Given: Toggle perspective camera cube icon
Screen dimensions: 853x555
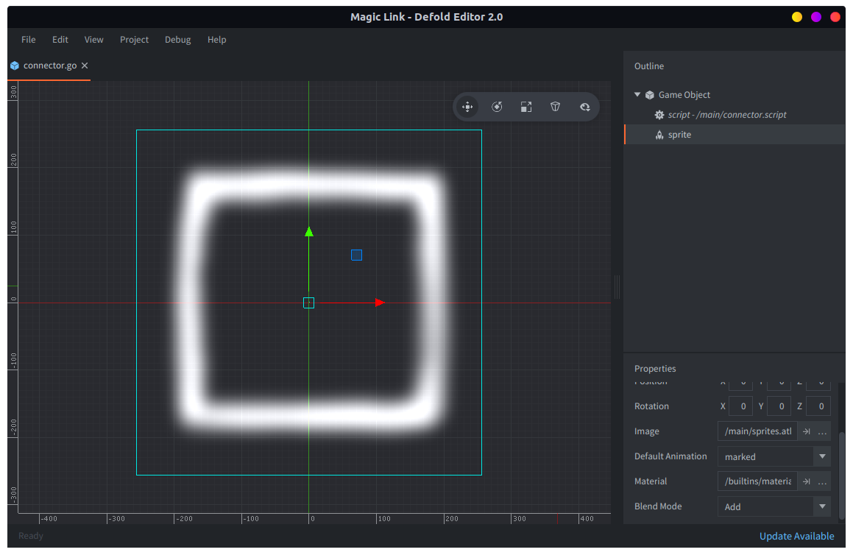Looking at the screenshot, I should 556,107.
